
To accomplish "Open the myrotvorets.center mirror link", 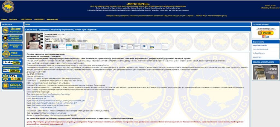I will coord(260,45).
